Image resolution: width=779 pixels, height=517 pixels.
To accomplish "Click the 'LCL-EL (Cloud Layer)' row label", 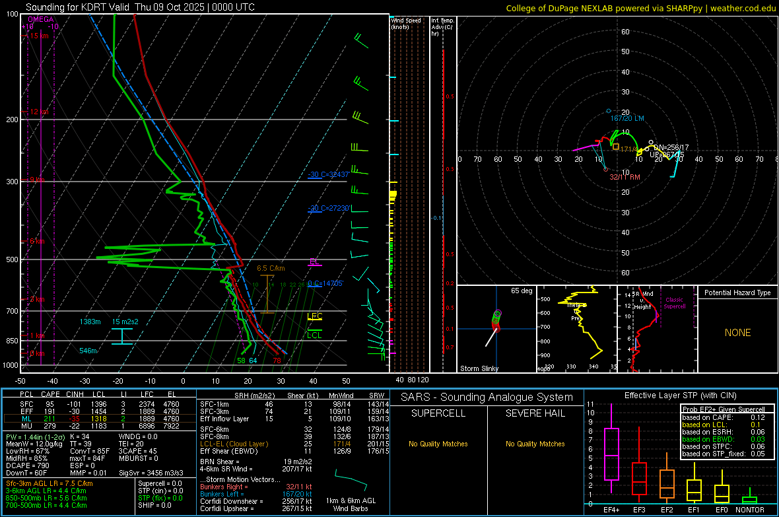I will point(234,444).
